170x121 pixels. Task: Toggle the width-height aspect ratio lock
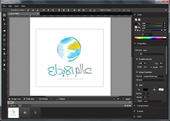[x=151, y=67]
